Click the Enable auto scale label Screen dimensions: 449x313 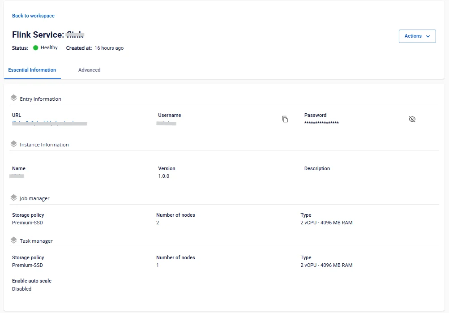coord(32,281)
